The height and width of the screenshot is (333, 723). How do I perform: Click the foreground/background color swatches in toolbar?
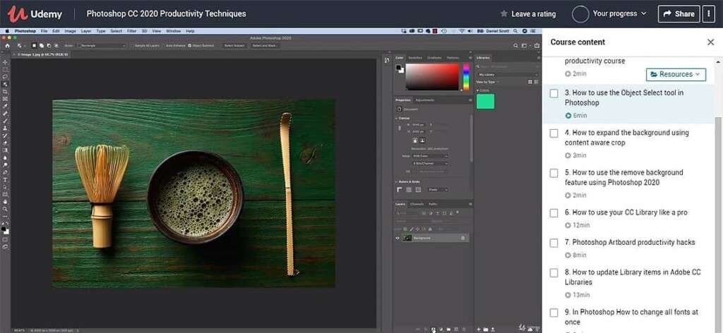click(5, 229)
